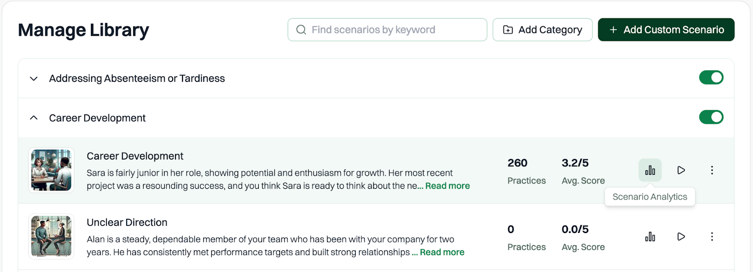Open more options for Career Development scenario

712,170
